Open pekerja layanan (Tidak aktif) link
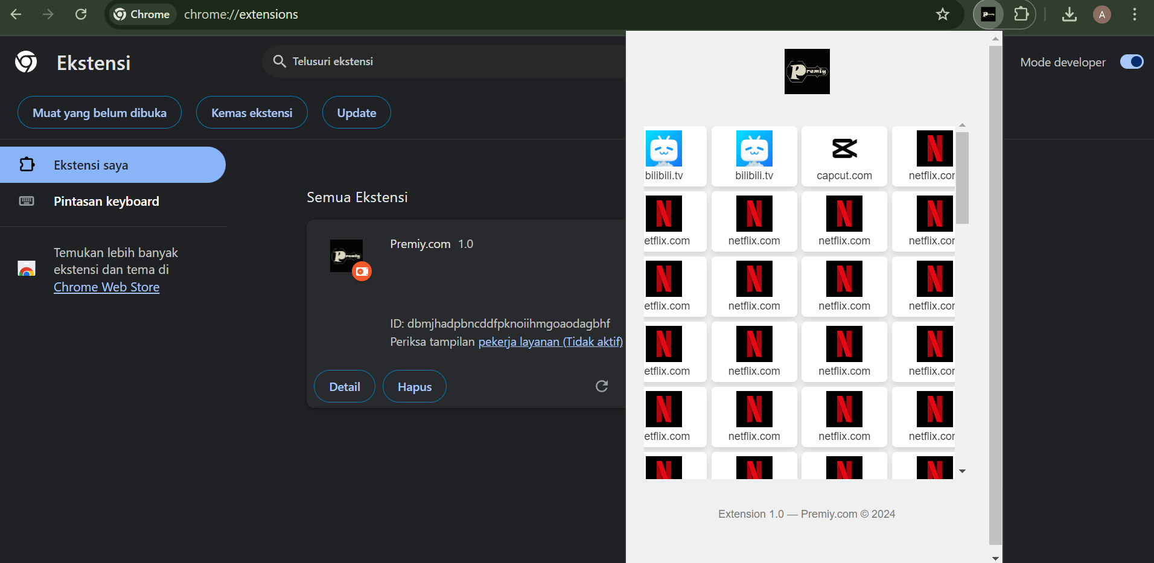The image size is (1154, 563). pos(550,342)
